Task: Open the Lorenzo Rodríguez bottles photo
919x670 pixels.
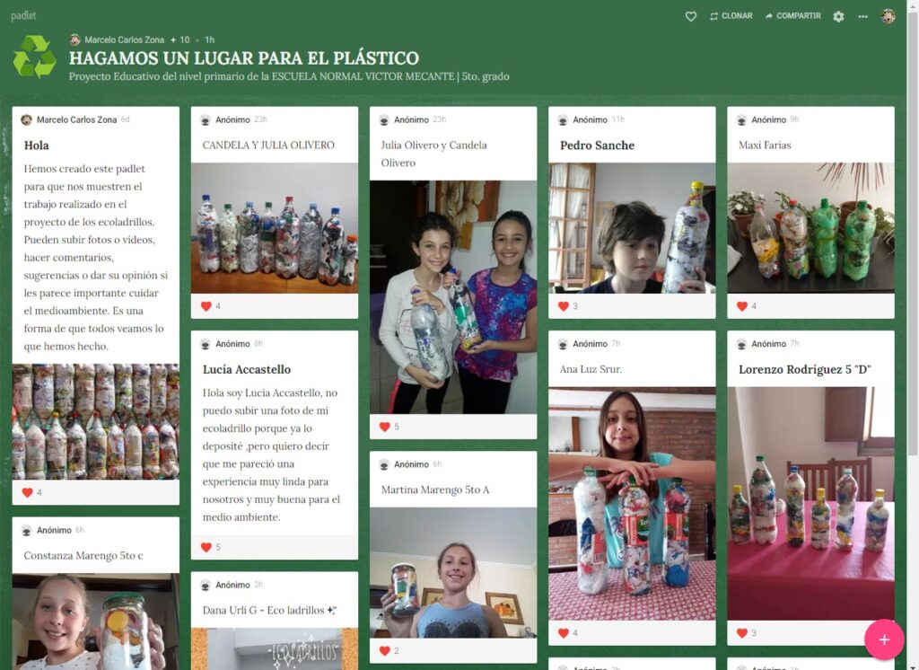Action: [810, 503]
